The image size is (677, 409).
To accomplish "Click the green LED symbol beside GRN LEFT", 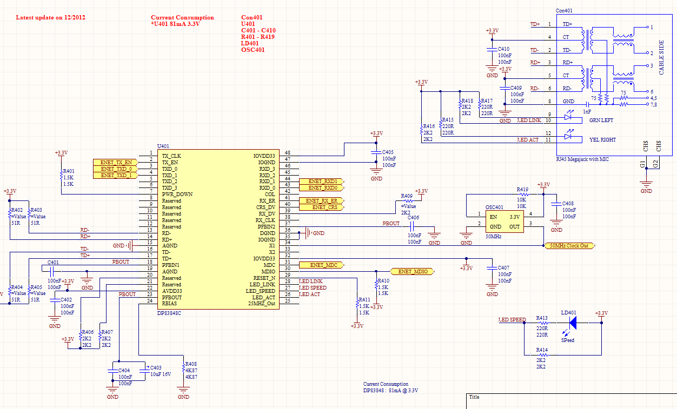I will pos(568,117).
